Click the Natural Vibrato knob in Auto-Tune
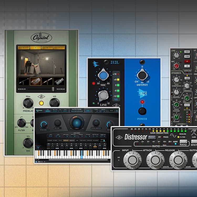The image size is (197, 197). (96, 123)
